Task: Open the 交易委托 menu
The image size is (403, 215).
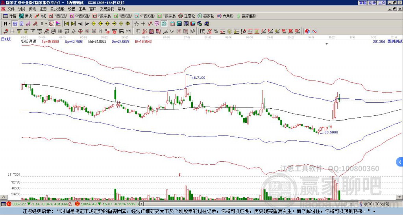Action: pos(107,9)
